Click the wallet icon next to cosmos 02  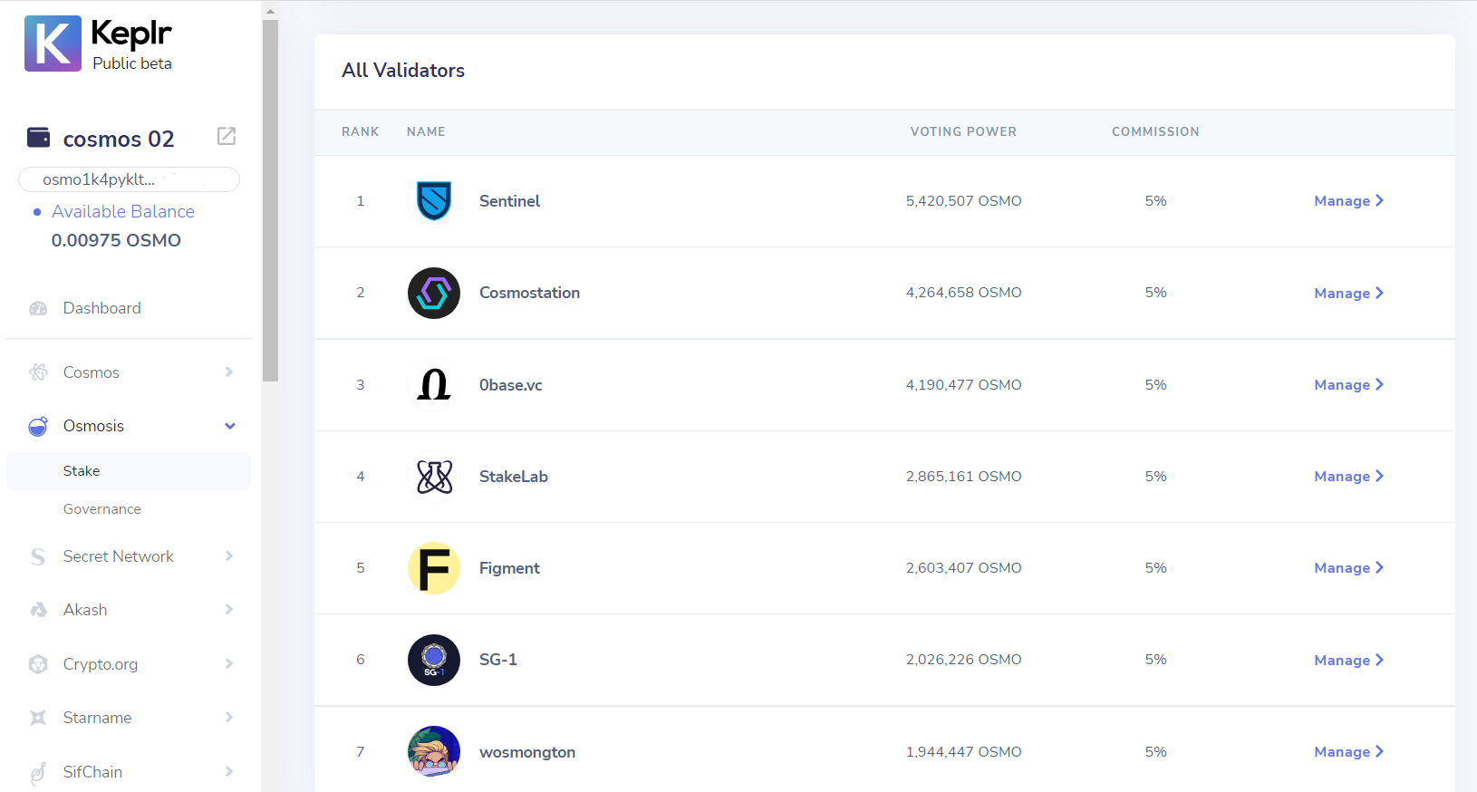click(x=39, y=137)
